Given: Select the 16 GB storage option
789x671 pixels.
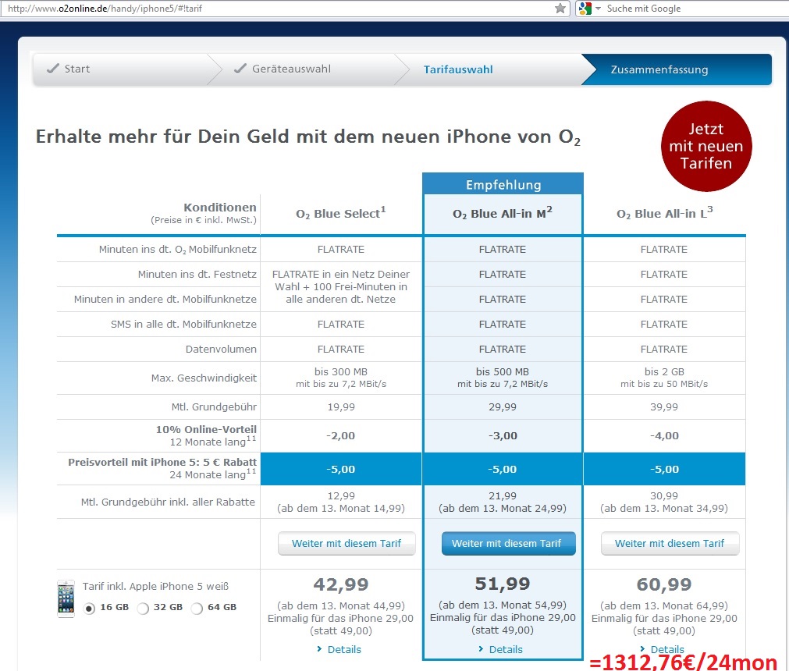Looking at the screenshot, I should tap(90, 608).
